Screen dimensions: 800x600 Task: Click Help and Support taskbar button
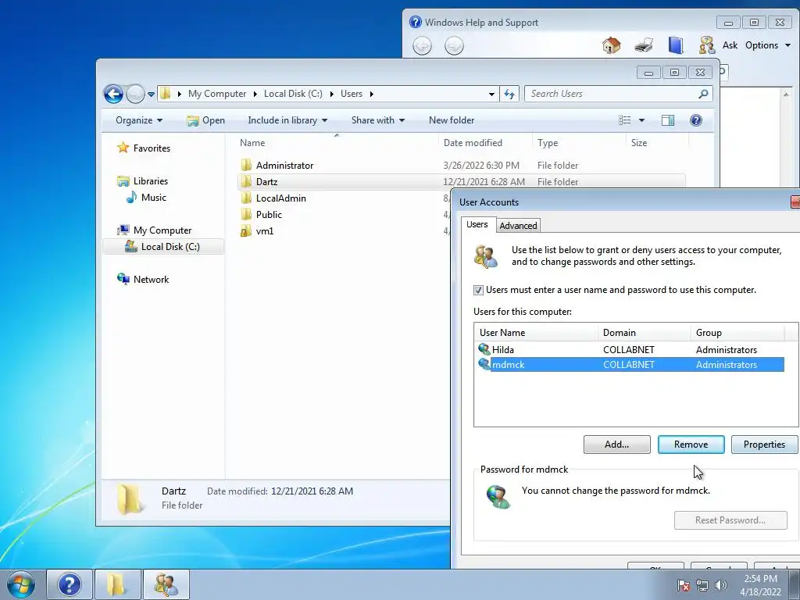click(69, 584)
